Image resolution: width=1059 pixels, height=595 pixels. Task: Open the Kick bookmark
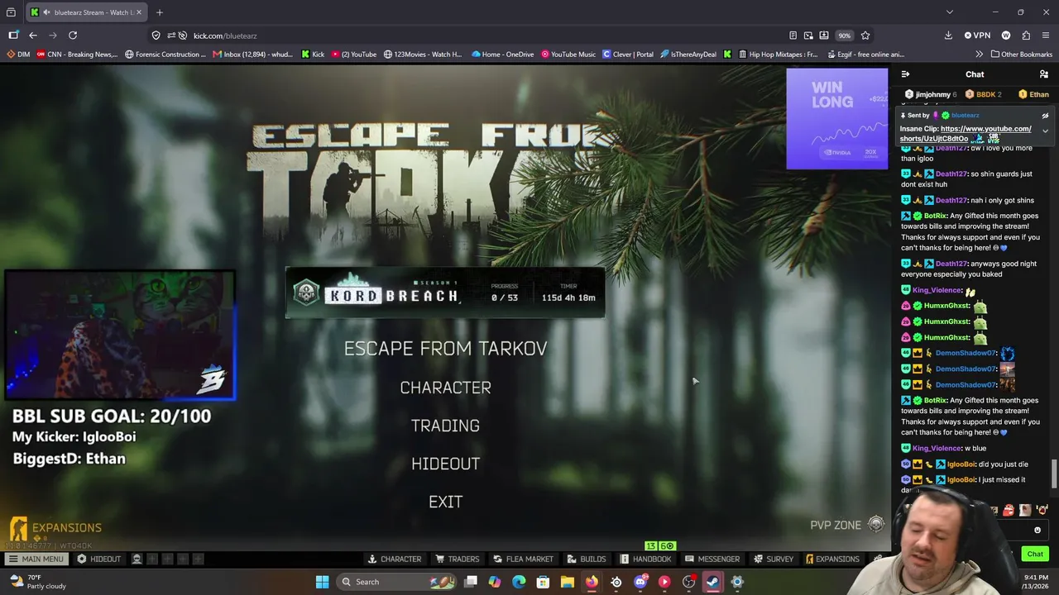[313, 55]
